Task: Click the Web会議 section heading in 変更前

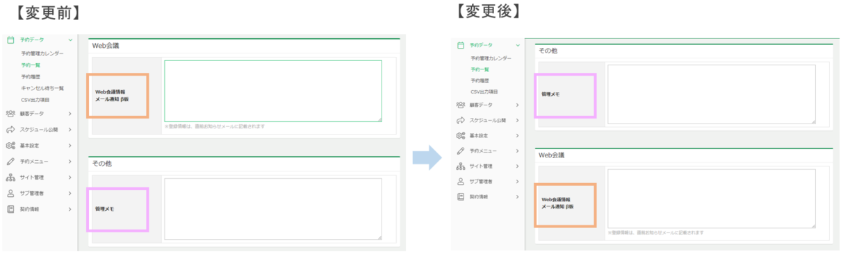Action: (106, 46)
